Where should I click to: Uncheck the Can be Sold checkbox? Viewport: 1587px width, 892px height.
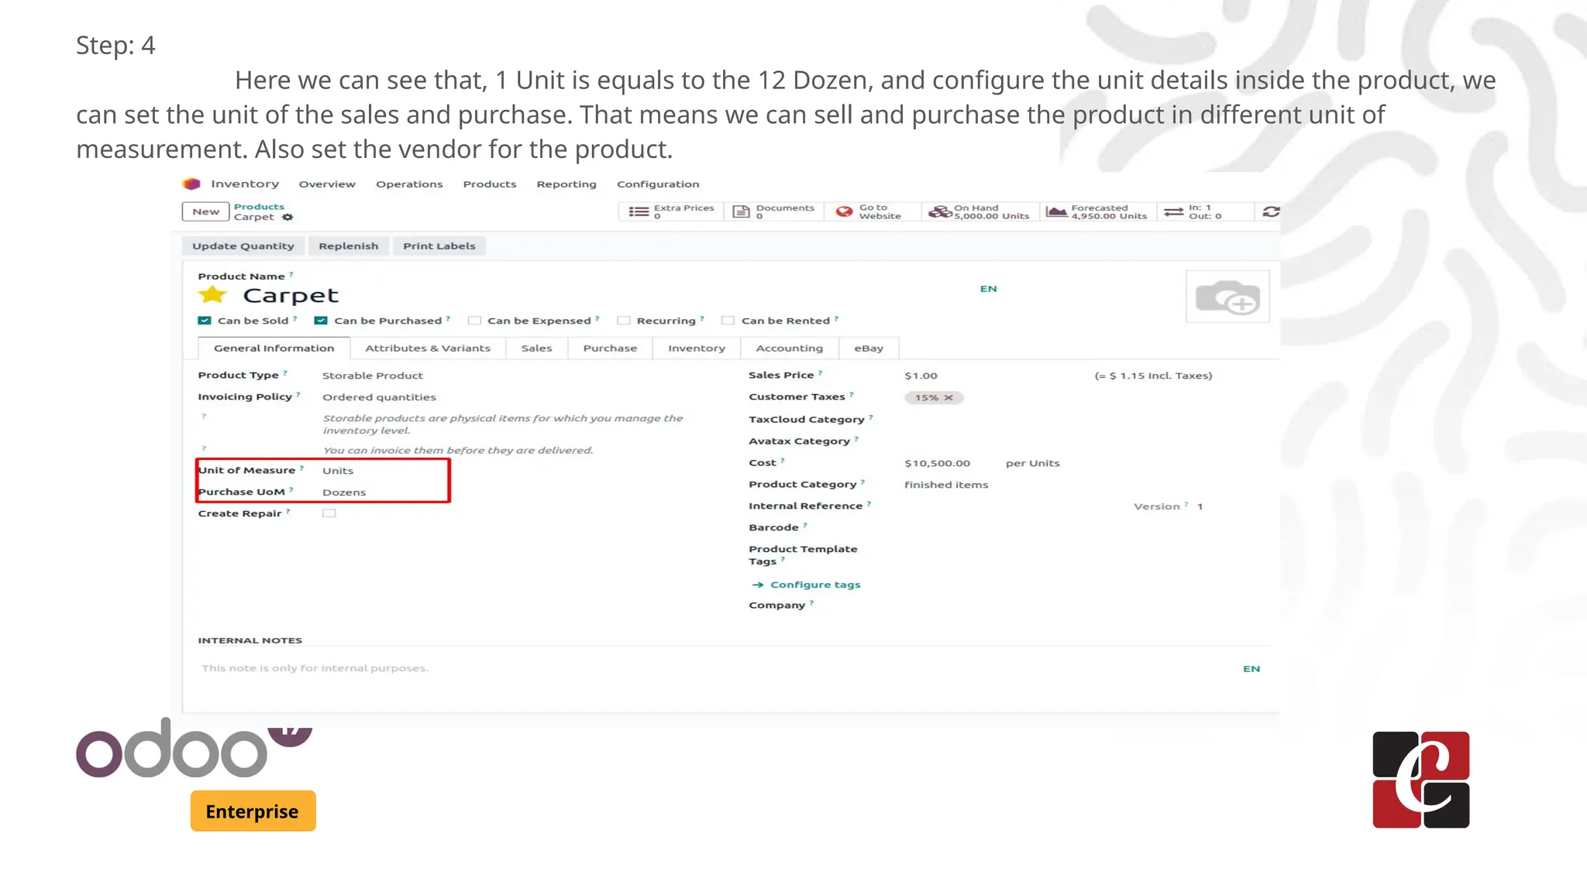pyautogui.click(x=205, y=321)
